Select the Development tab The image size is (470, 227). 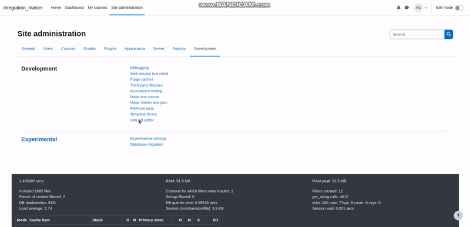click(x=205, y=49)
